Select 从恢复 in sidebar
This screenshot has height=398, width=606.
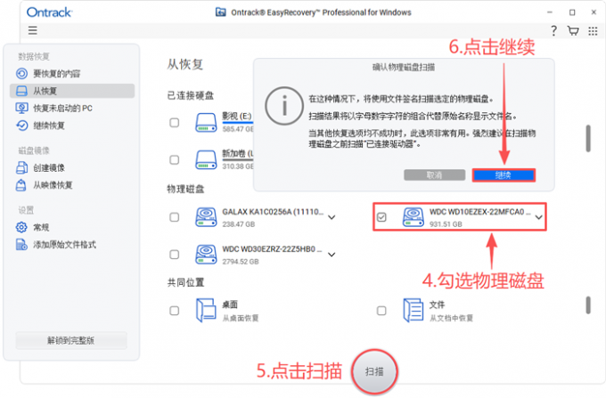(x=72, y=91)
